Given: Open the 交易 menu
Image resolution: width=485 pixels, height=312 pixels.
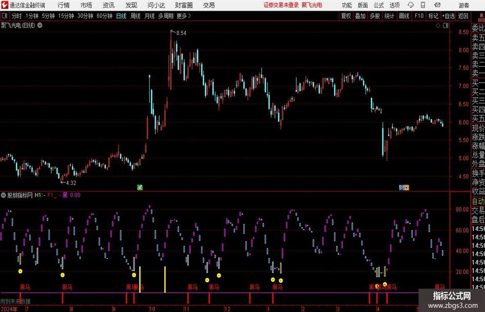Looking at the screenshot, I should pos(209,5).
